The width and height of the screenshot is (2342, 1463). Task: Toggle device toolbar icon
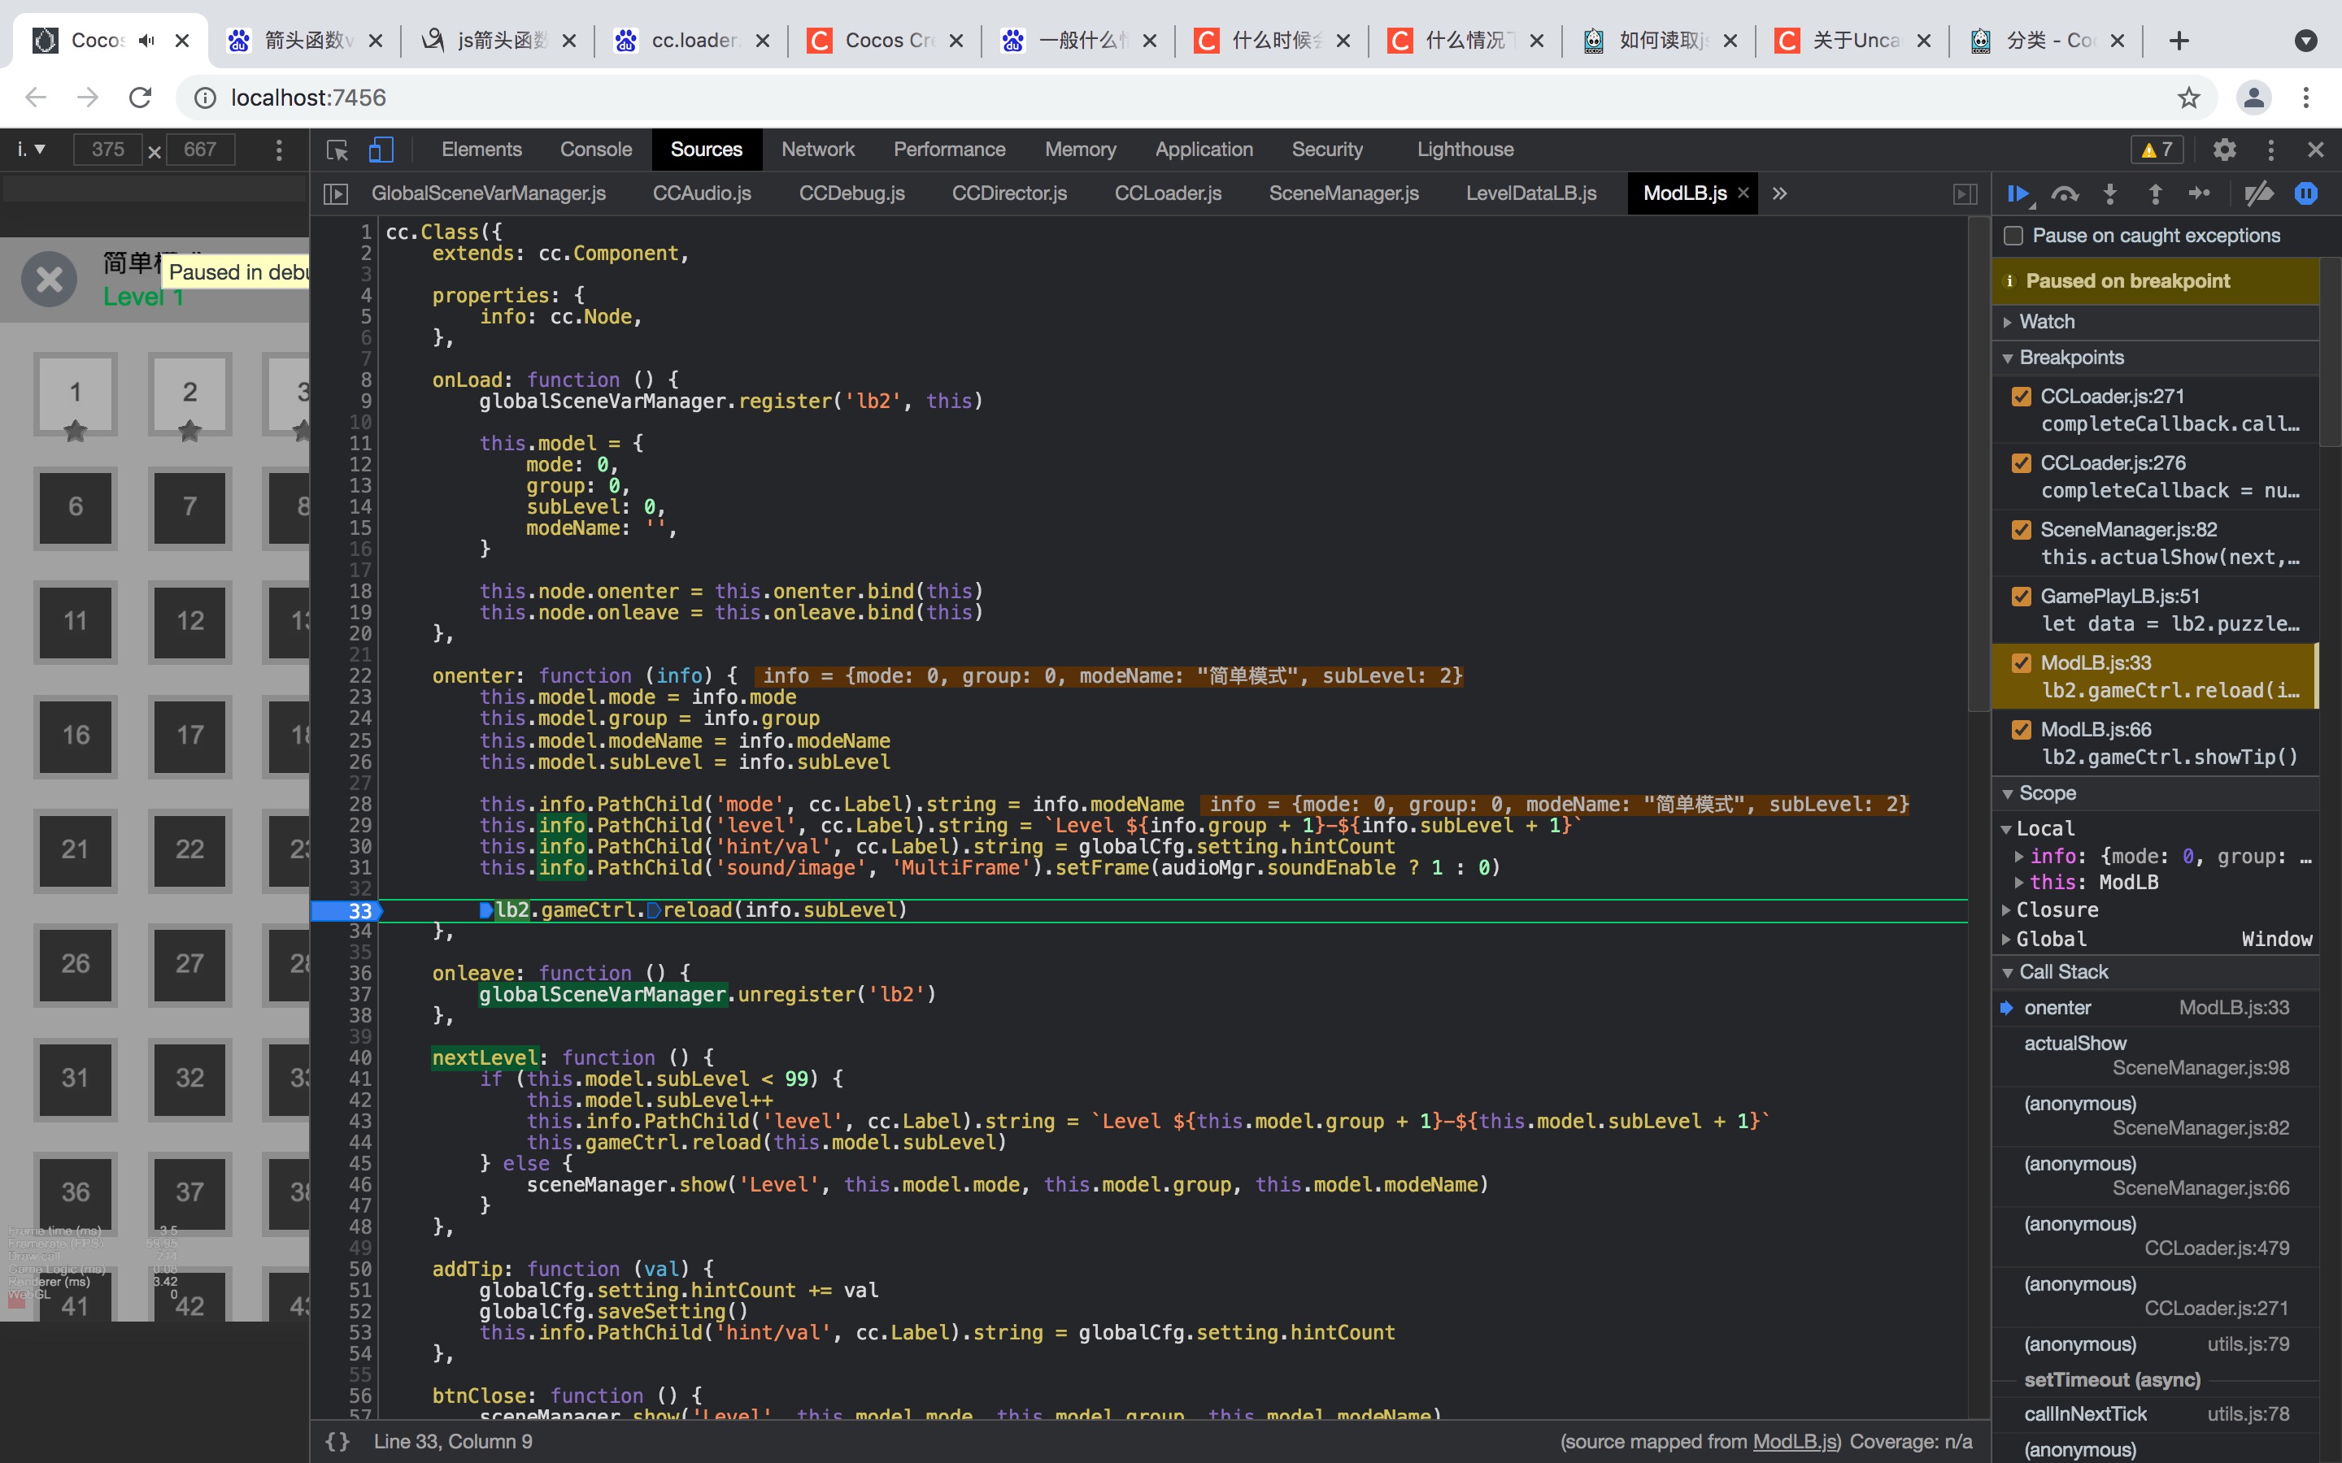(x=381, y=150)
